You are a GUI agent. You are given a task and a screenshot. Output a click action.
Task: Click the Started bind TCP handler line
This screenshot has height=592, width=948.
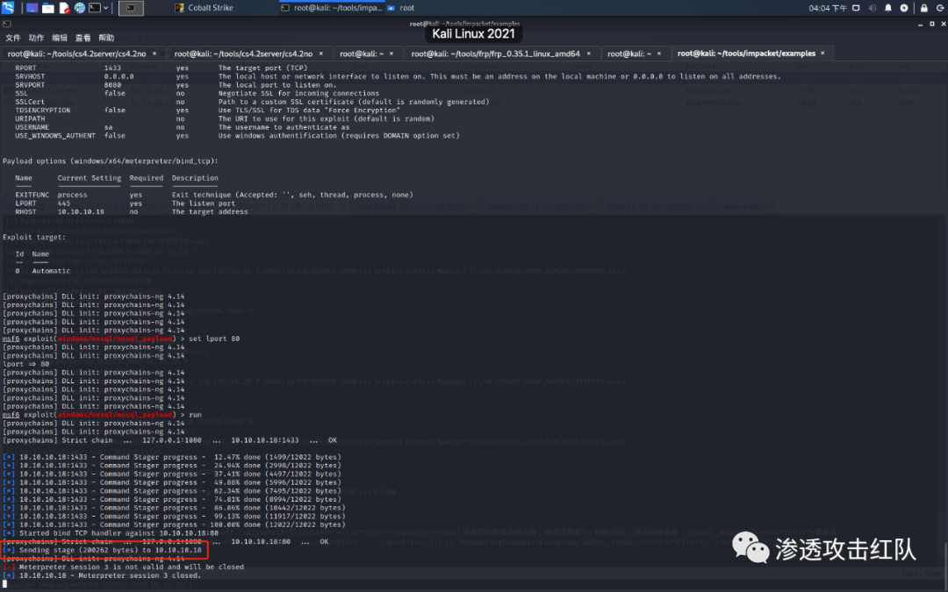tap(111, 533)
